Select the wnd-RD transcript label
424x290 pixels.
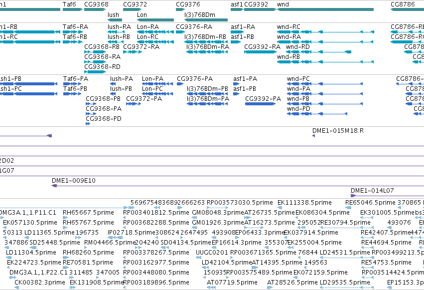tap(298, 47)
